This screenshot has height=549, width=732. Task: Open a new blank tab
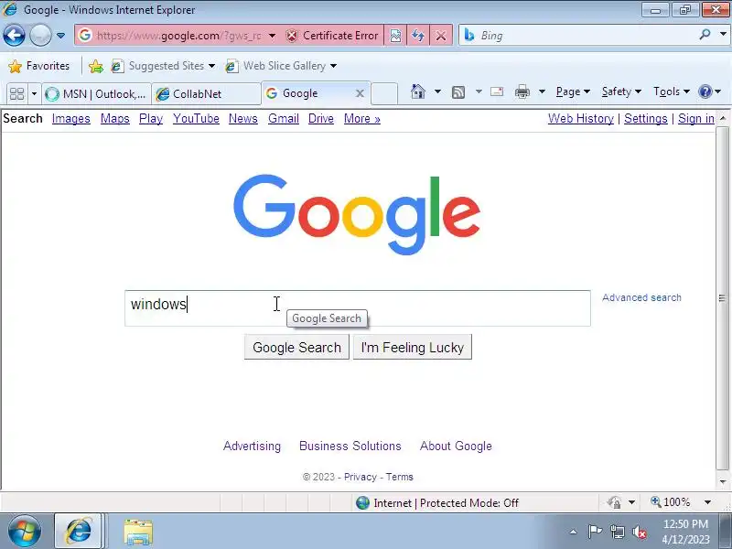[x=384, y=93]
